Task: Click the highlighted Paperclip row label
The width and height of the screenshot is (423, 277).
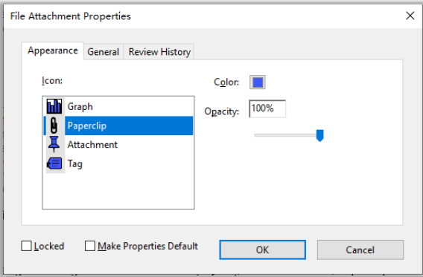Action: (x=87, y=126)
